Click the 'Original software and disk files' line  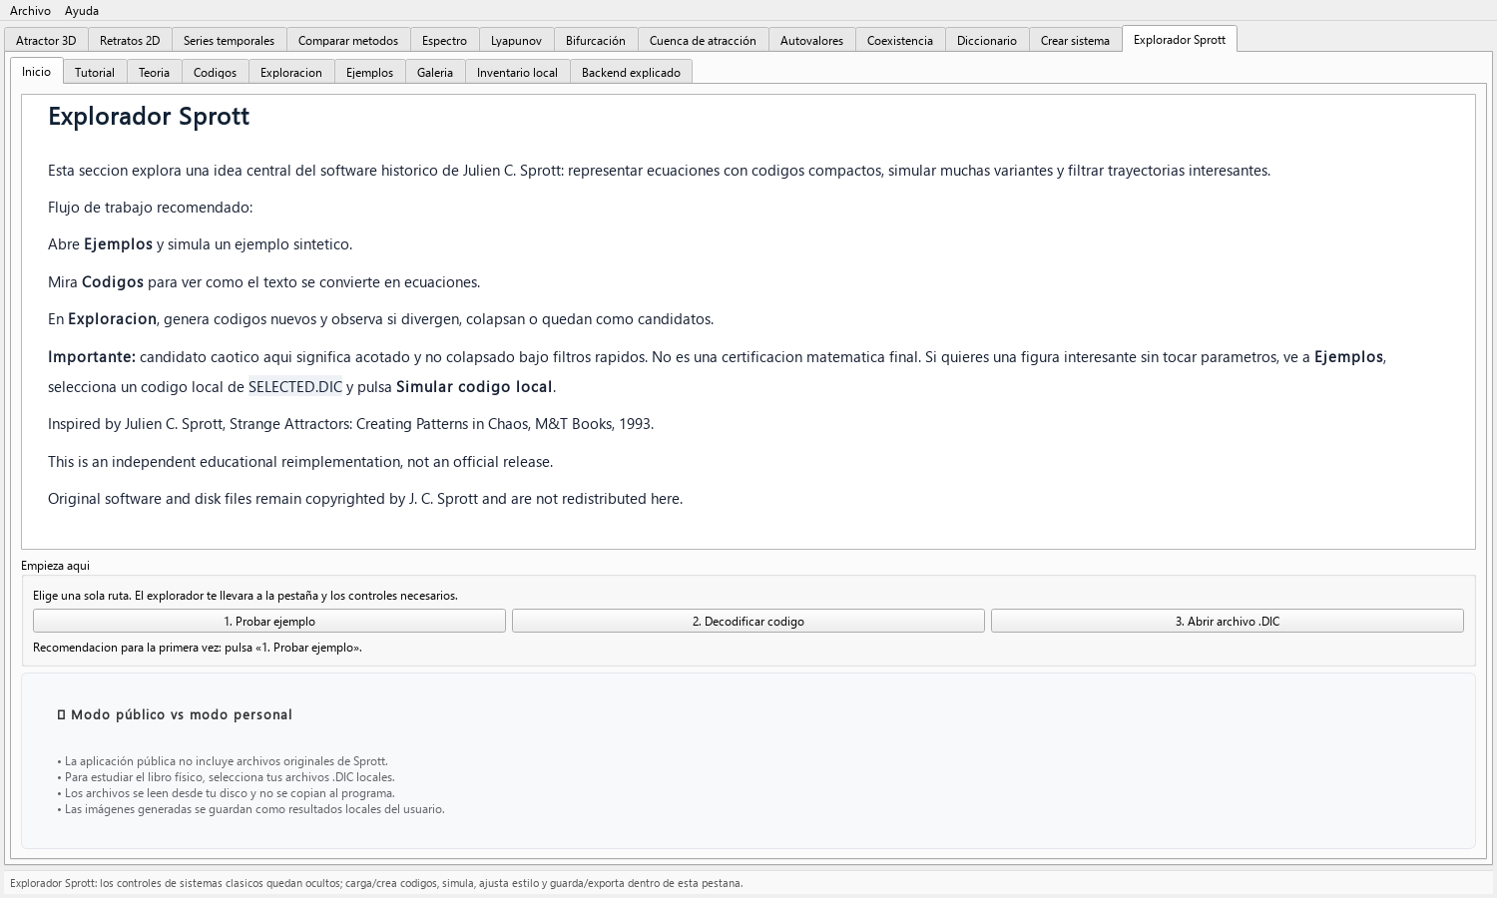[x=365, y=499]
